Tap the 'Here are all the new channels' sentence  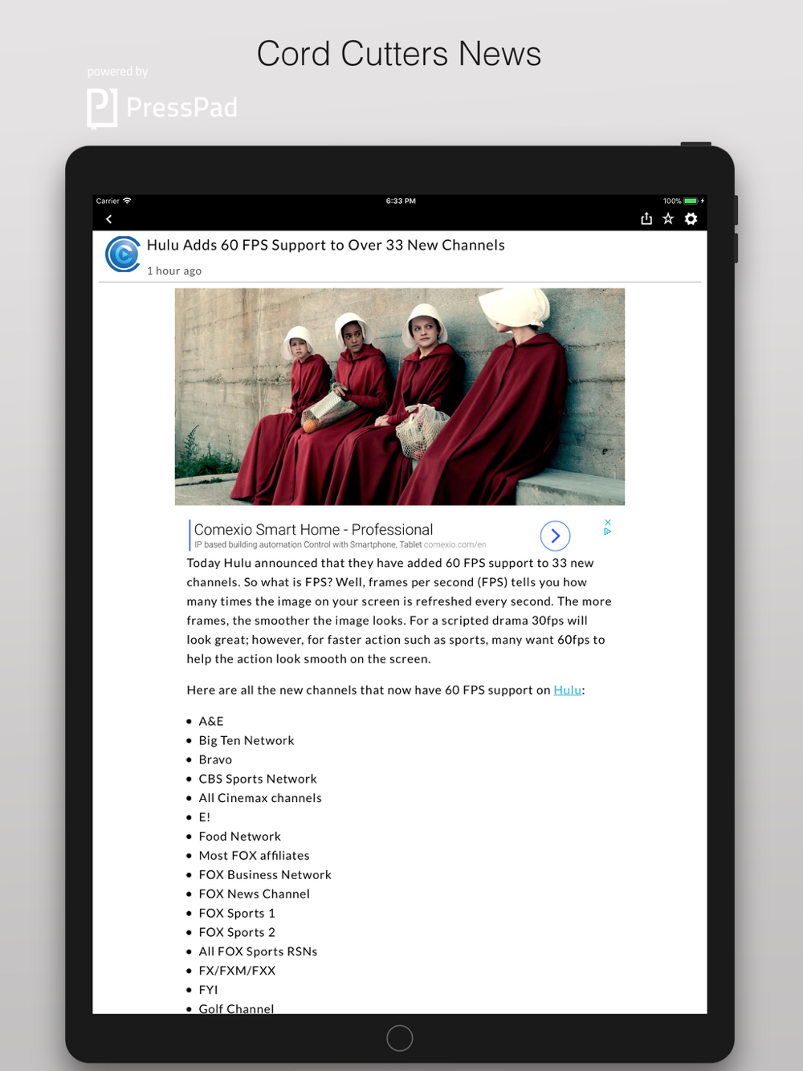pyautogui.click(x=386, y=690)
